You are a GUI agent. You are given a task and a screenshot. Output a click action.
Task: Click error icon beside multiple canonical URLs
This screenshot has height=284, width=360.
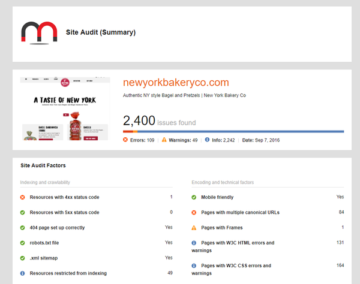(194, 213)
